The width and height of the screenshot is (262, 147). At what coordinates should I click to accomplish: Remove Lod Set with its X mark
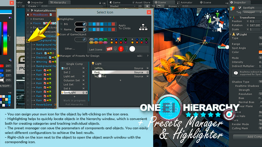[83, 84]
